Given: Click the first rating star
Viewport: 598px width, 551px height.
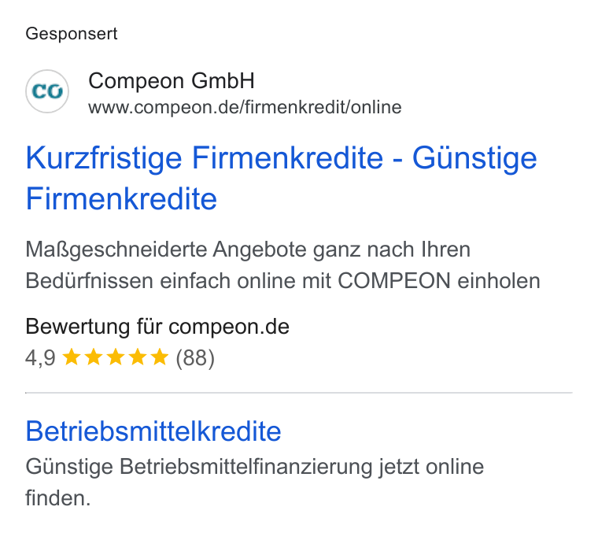Looking at the screenshot, I should (72, 357).
